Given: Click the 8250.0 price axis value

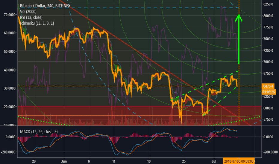Looking at the screenshot, I should (268, 4).
